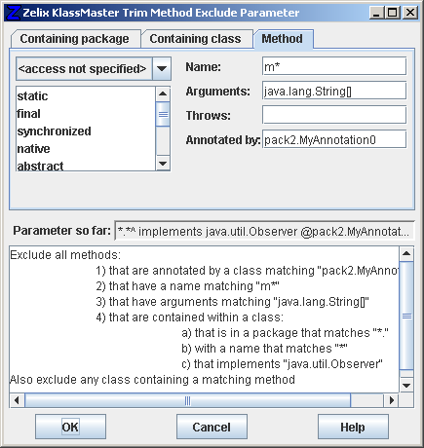Screen dimensions: 424x448
Task: Click description pane scroll up arrow
Action: [x=406, y=253]
